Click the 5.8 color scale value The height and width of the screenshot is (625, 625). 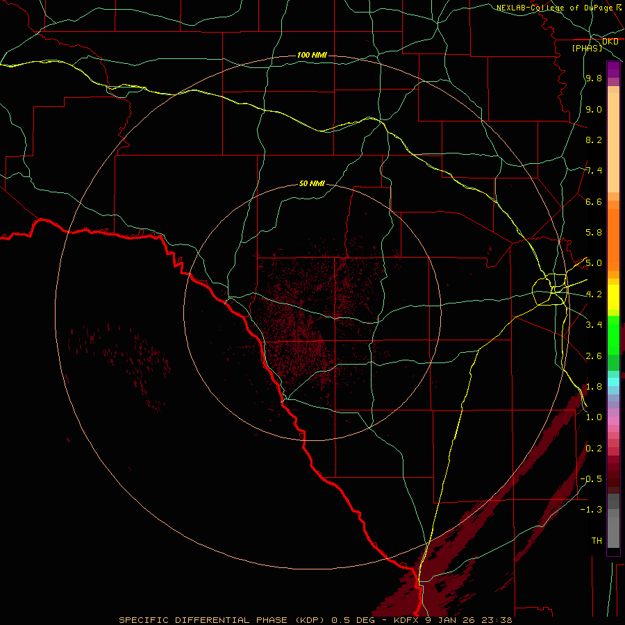(594, 233)
